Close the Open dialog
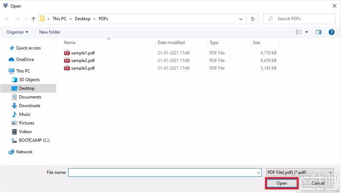The image size is (341, 193). [335, 6]
